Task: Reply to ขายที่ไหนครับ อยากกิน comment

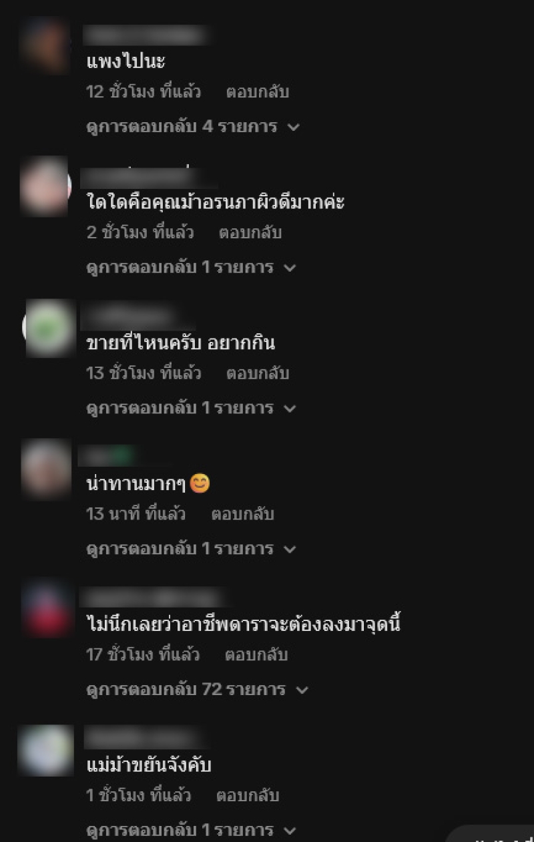Action: click(257, 373)
